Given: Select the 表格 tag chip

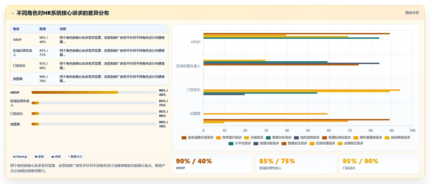Looking at the screenshot, I should pyautogui.click(x=39, y=157).
